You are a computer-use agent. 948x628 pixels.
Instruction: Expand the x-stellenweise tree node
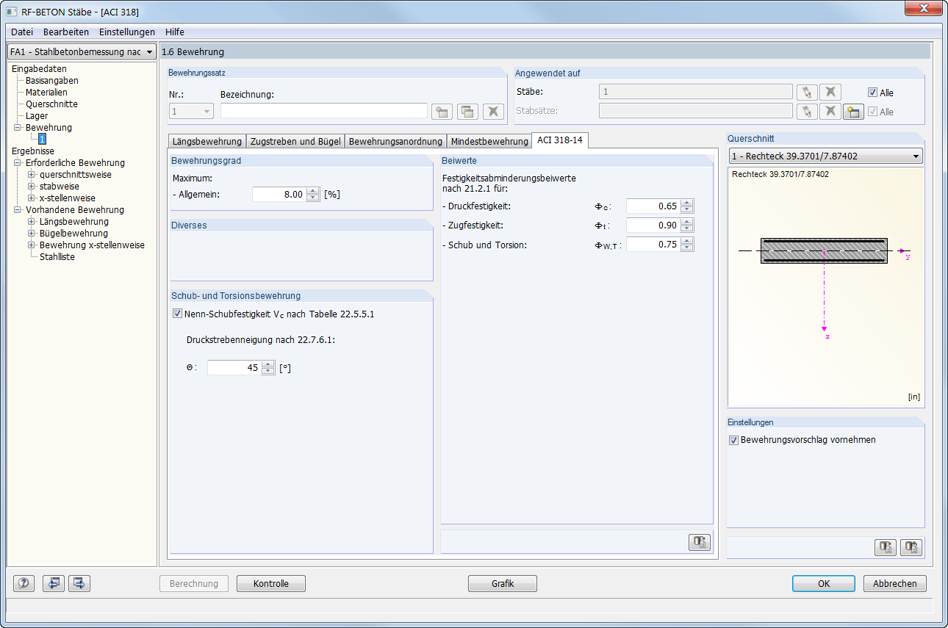pos(32,198)
